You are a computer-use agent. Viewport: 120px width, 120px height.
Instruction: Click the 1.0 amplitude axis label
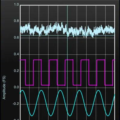[x=16, y=4]
